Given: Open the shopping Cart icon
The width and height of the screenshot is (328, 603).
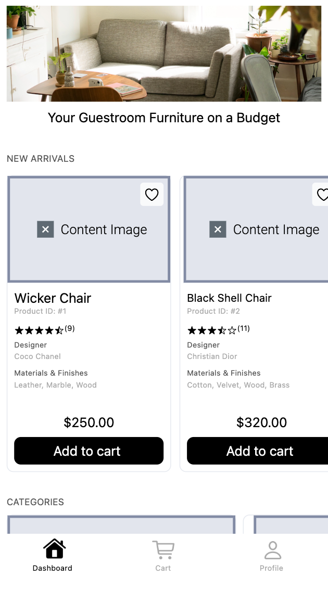Looking at the screenshot, I should pos(163,550).
